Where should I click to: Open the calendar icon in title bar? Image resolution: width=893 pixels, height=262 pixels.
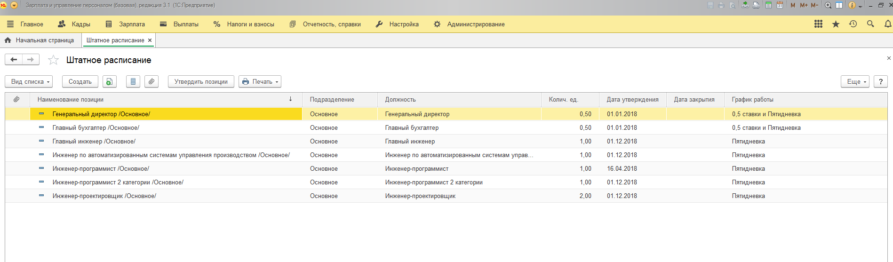point(780,5)
